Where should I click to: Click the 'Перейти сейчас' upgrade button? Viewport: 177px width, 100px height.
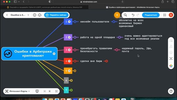pos(56,15)
